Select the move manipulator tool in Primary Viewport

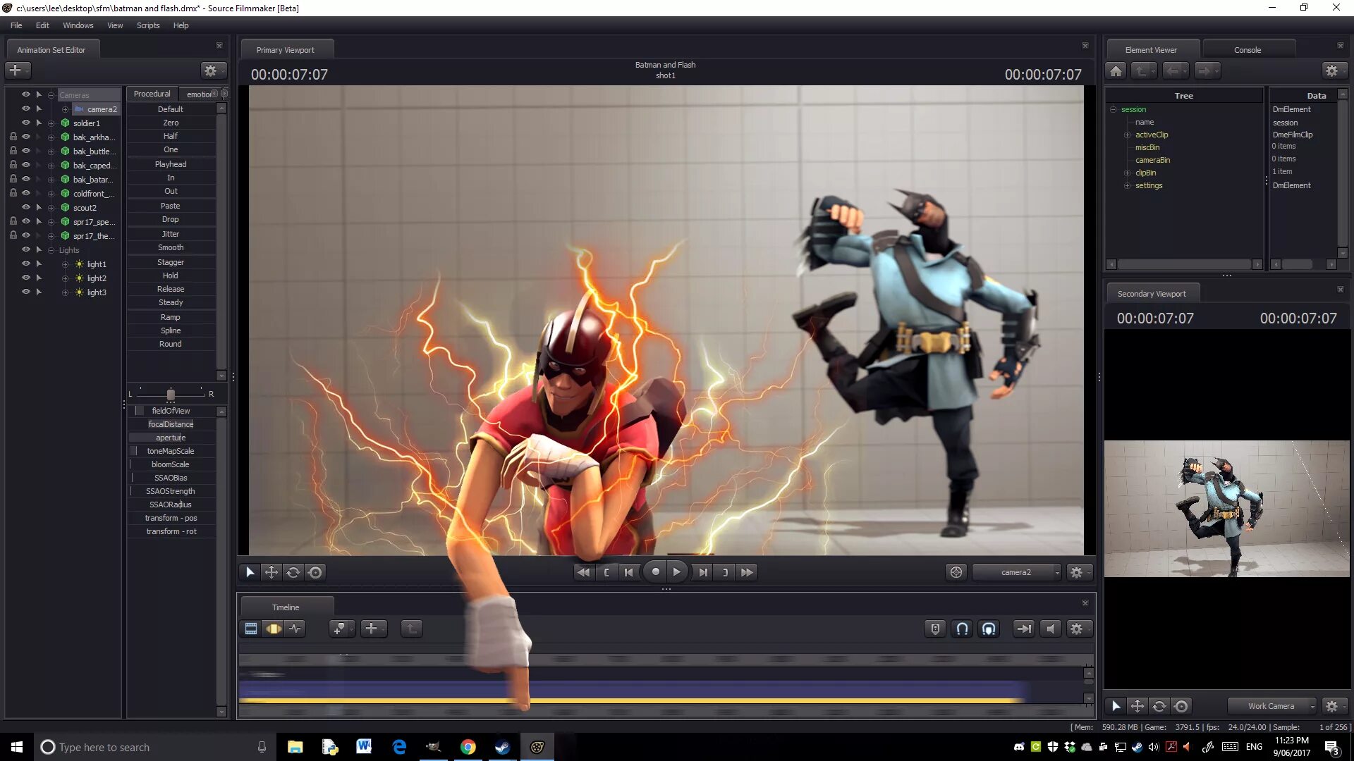(272, 572)
